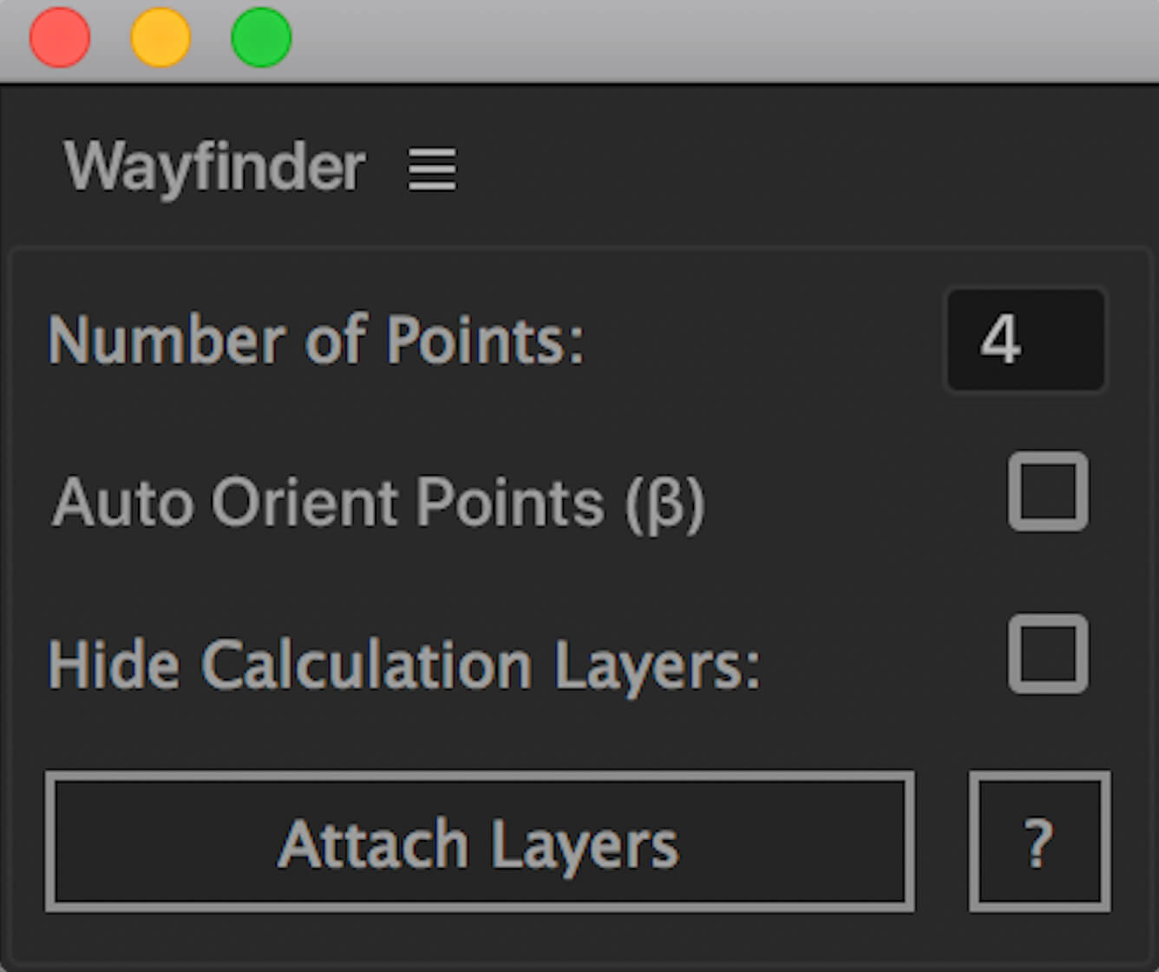Select the Wayfinder panel title tab
Screen dimensions: 1159x972
pyautogui.click(x=214, y=167)
